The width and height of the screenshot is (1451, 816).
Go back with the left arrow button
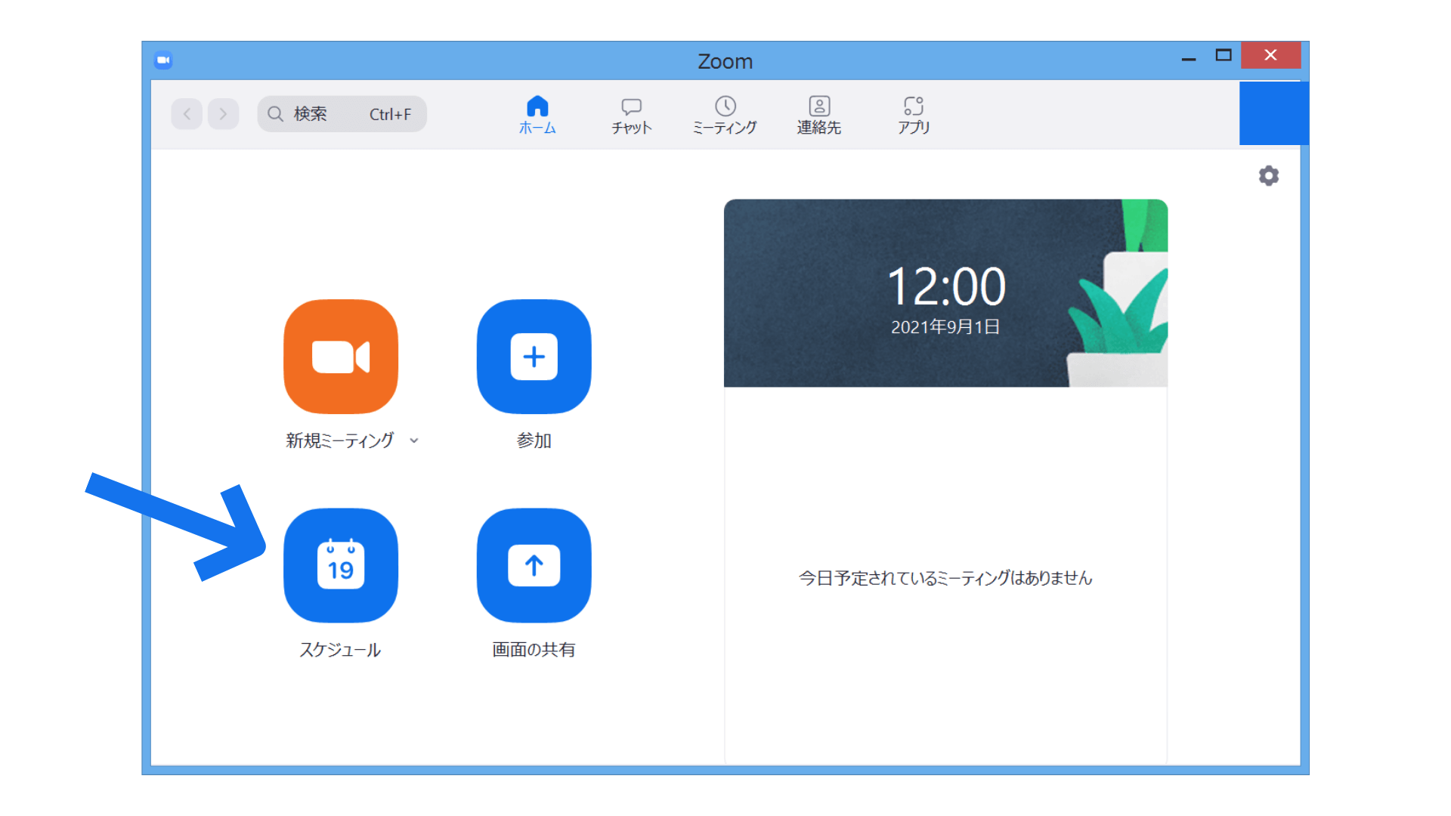click(x=187, y=114)
